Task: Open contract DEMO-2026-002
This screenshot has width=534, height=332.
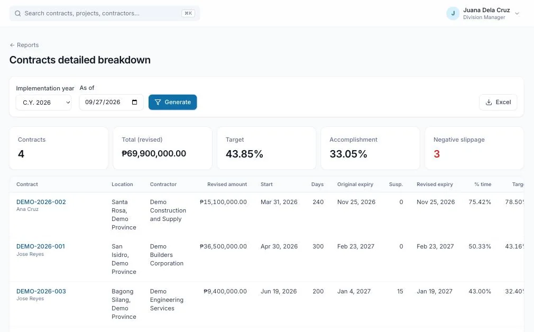Action: point(41,202)
